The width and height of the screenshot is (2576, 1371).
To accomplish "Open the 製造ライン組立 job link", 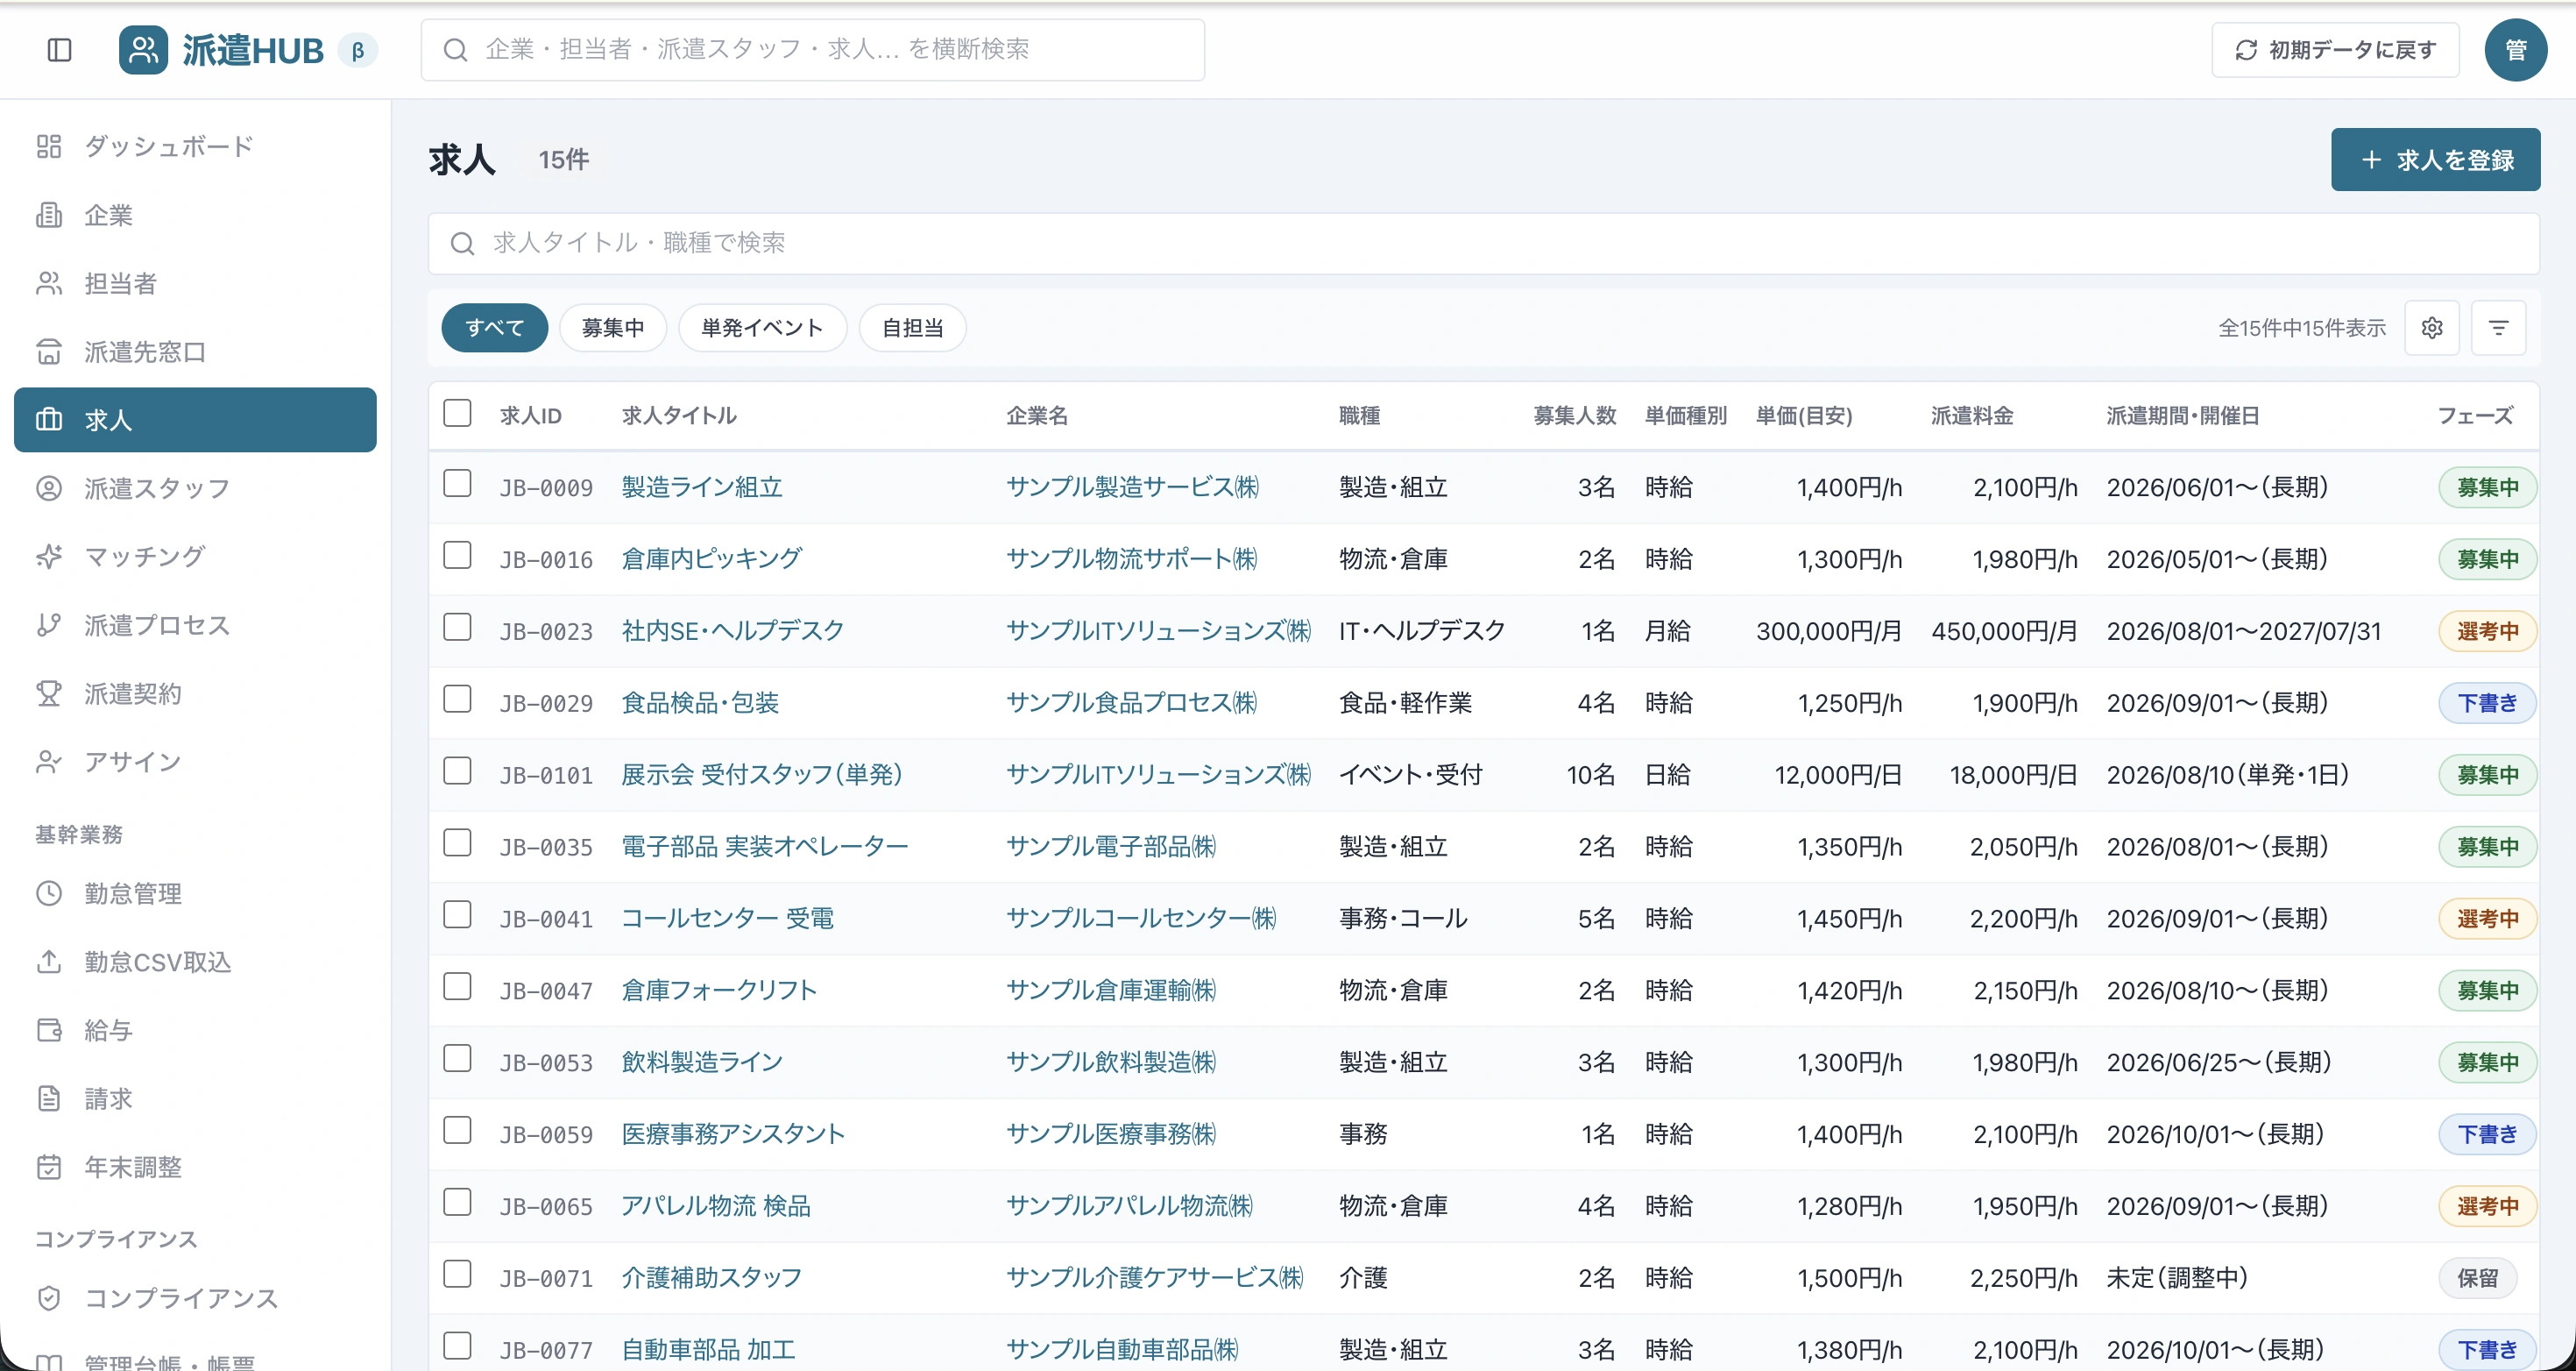I will click(x=702, y=487).
